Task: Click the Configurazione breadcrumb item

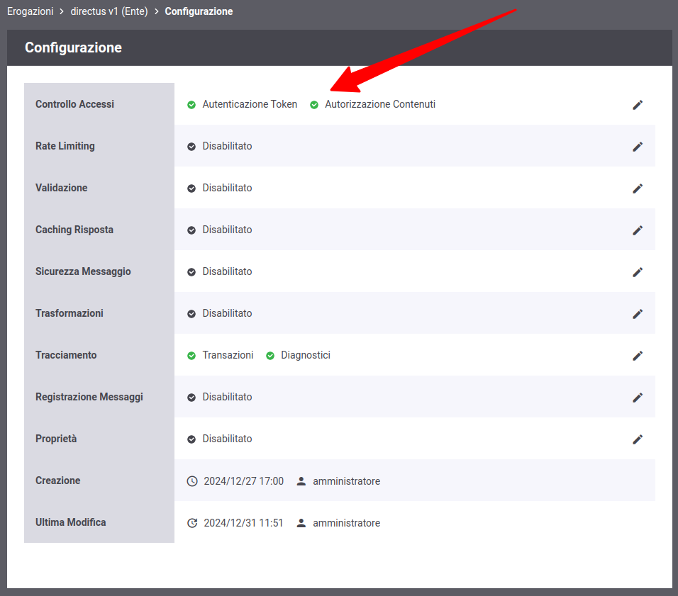Action: [199, 11]
